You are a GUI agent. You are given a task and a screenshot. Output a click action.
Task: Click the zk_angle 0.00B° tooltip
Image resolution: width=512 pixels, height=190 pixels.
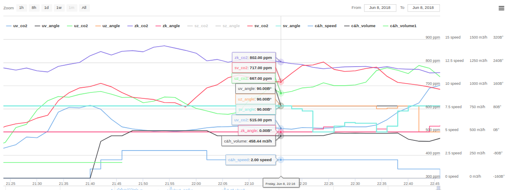(256, 131)
